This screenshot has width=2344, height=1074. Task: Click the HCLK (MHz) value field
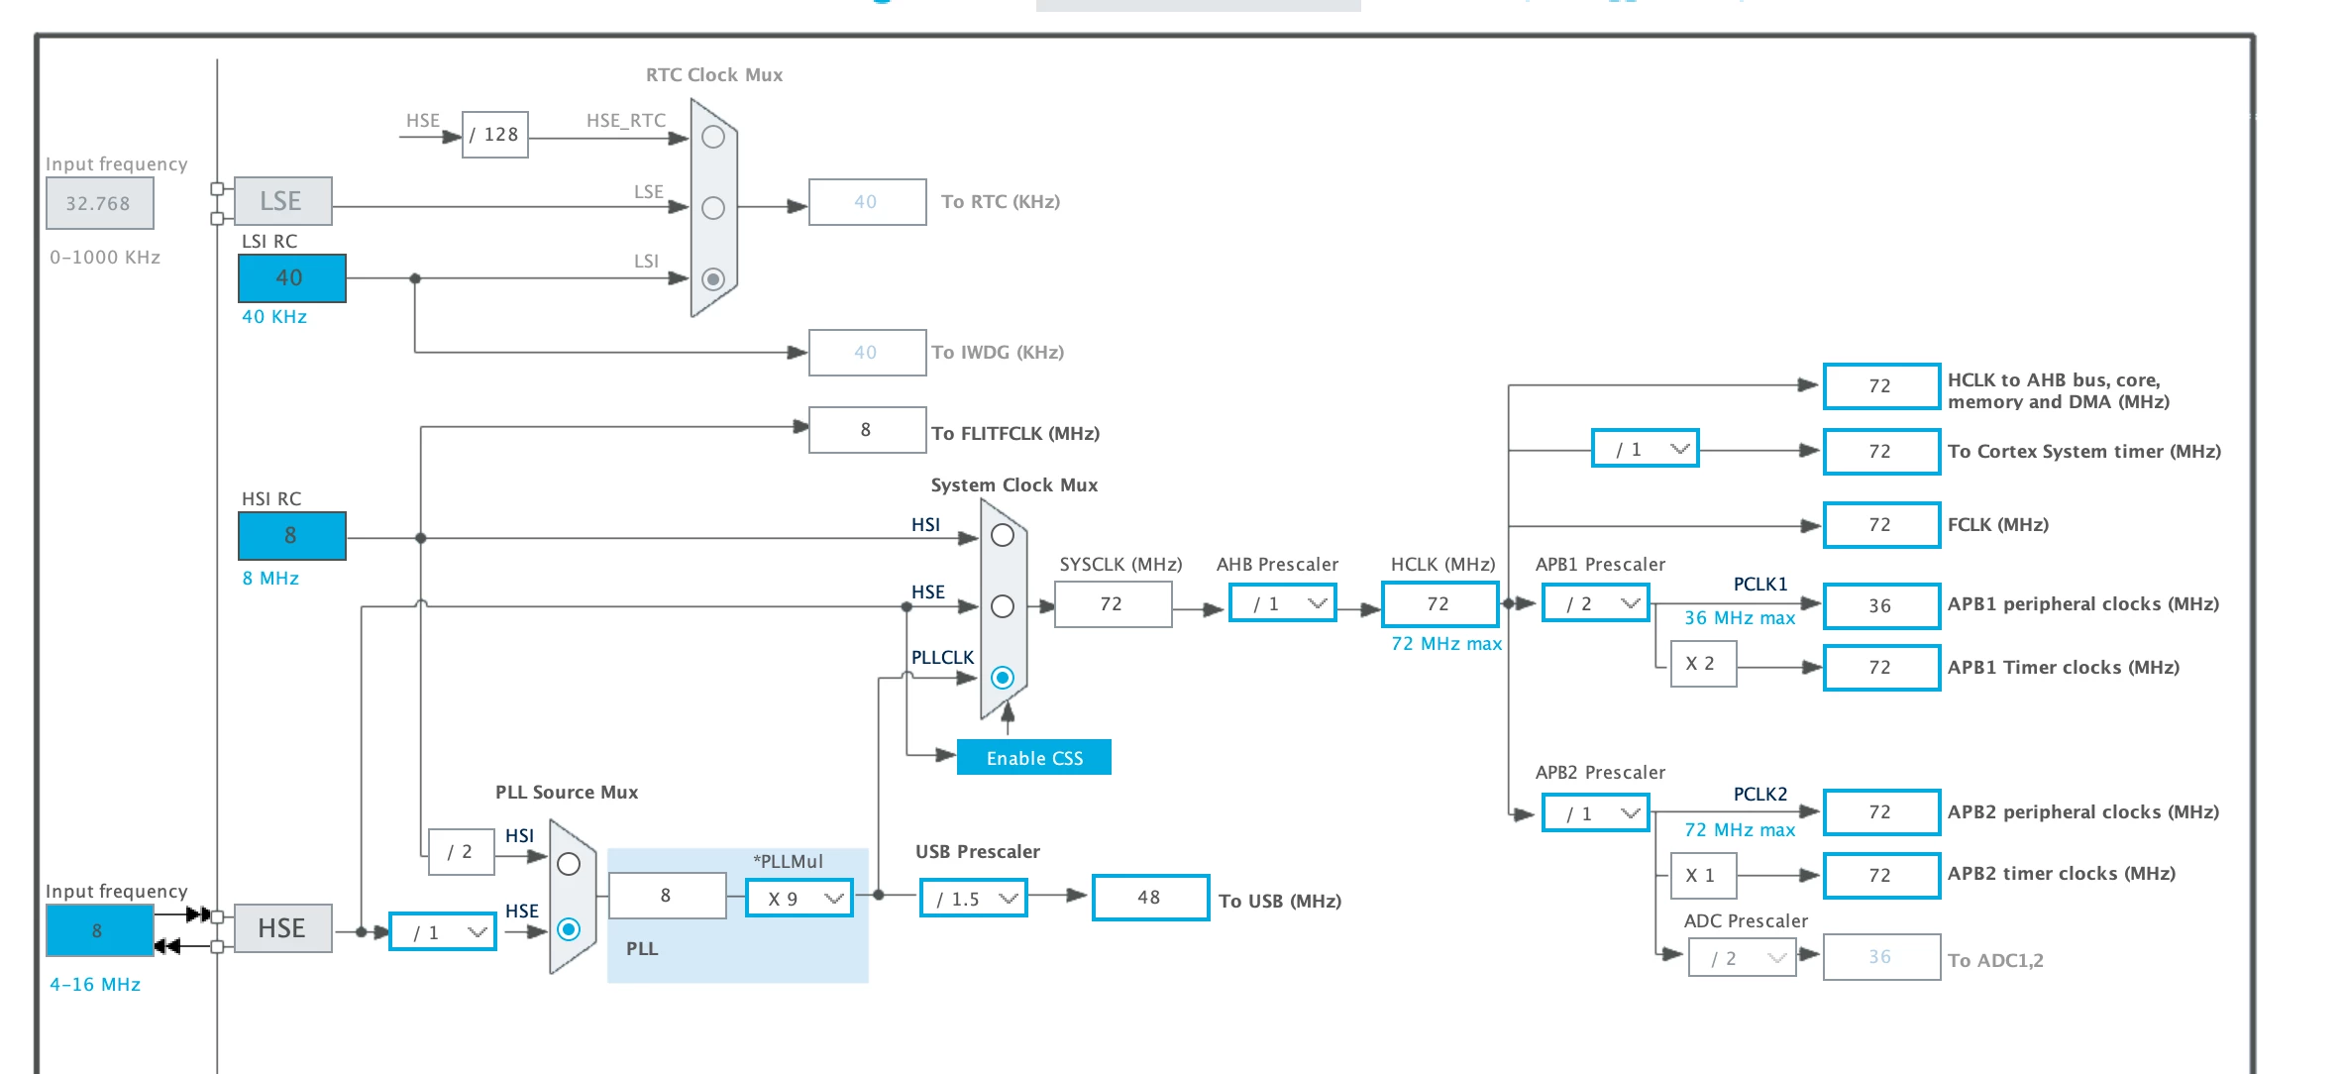point(1440,603)
